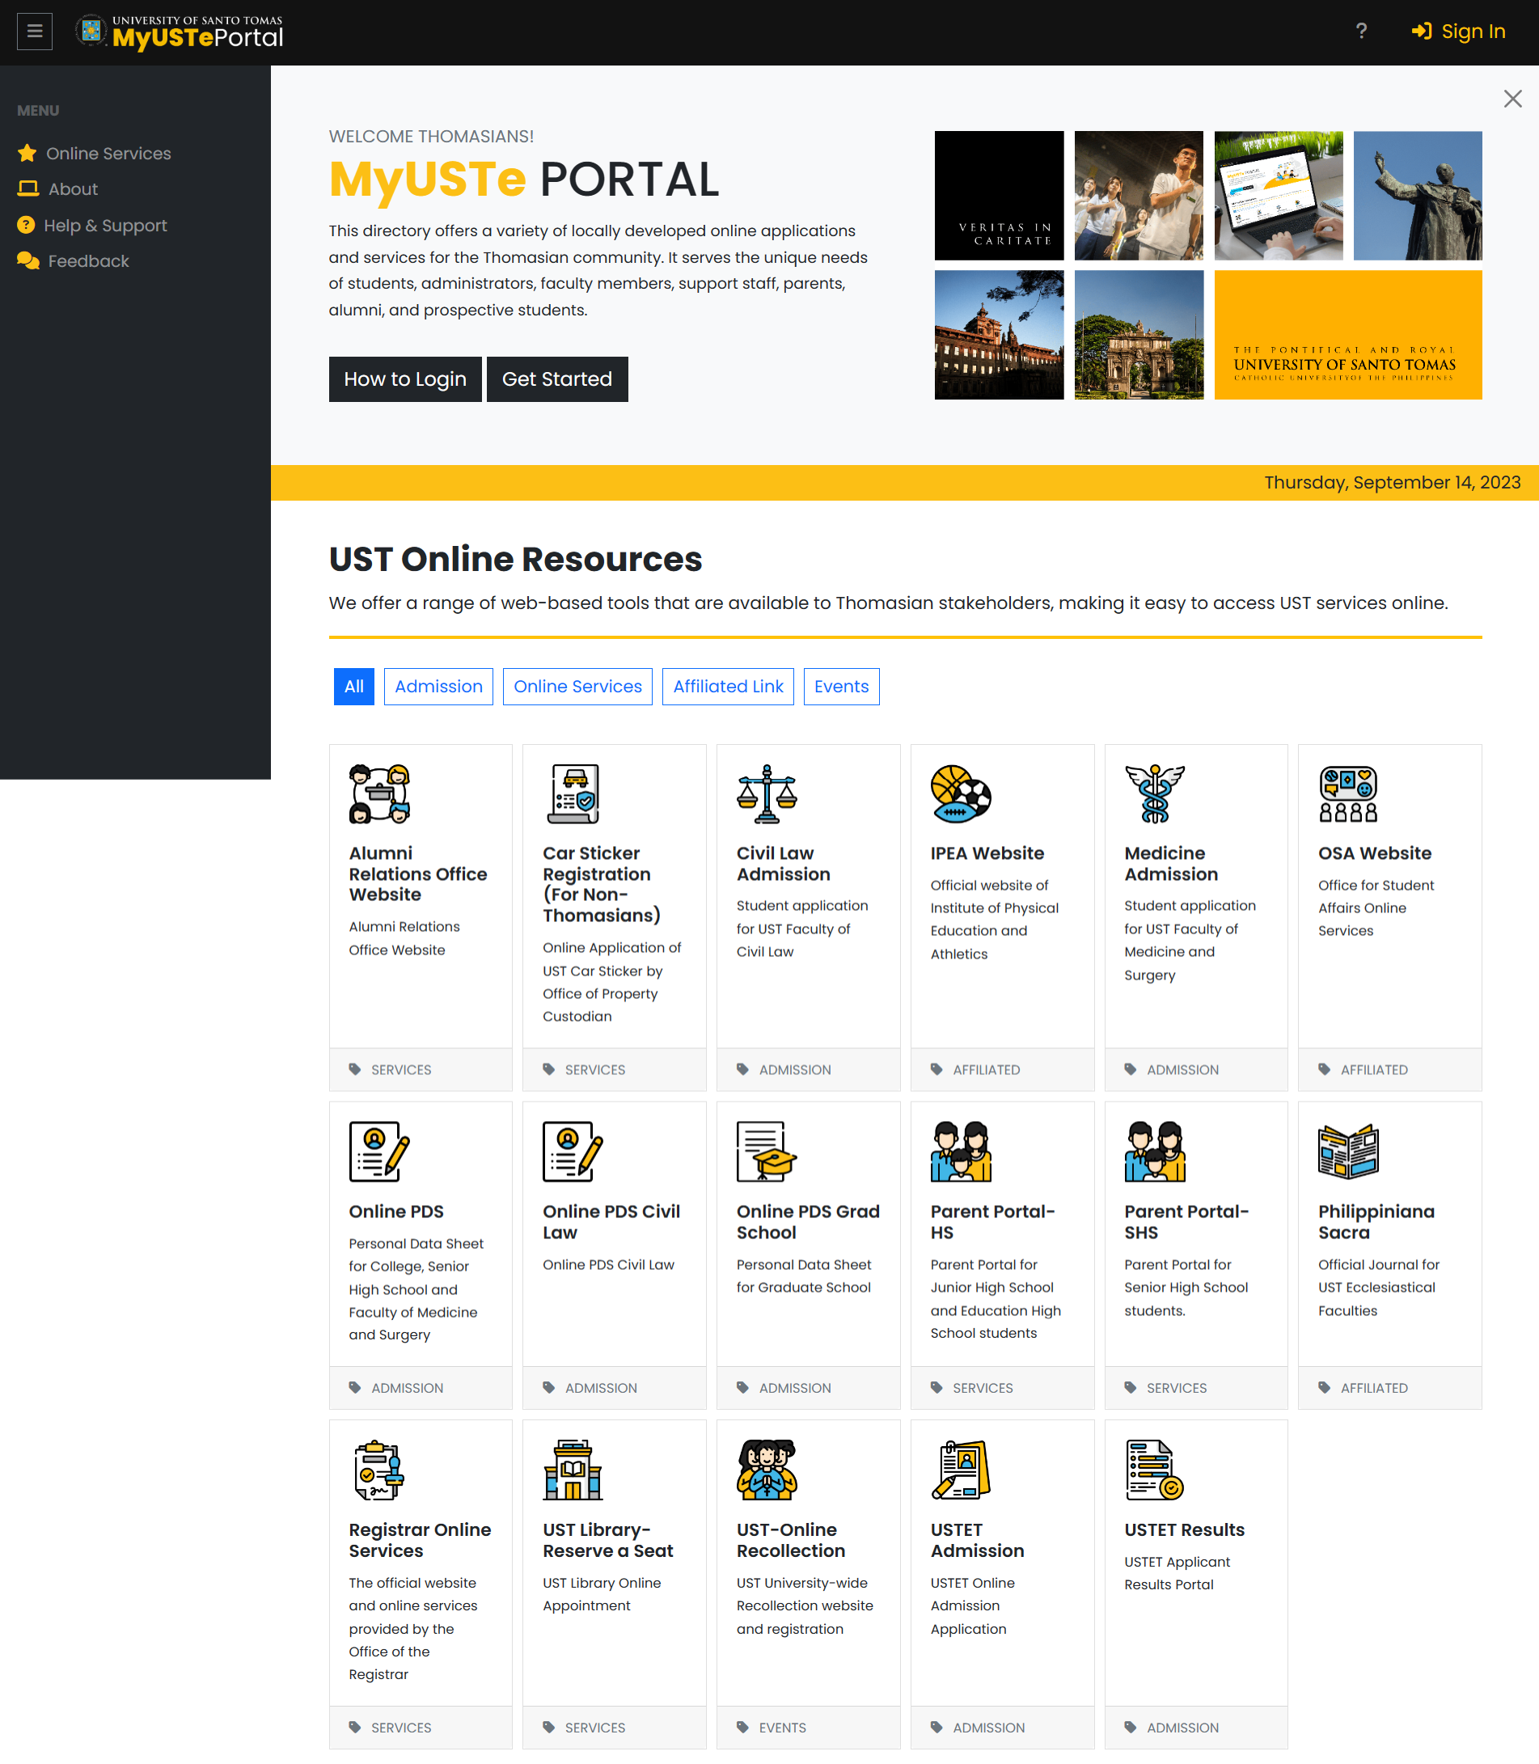The height and width of the screenshot is (1764, 1539).
Task: Open the Civil Law Admission title link
Action: point(783,863)
